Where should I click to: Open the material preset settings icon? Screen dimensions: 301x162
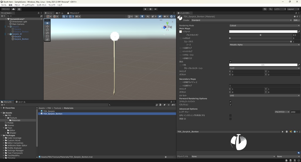click(x=297, y=16)
